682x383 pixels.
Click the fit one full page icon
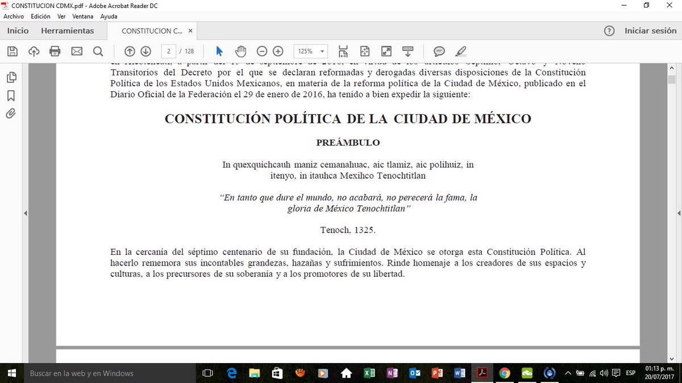pyautogui.click(x=364, y=52)
